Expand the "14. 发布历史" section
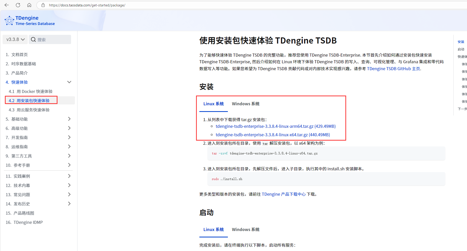The image size is (467, 251). [x=69, y=204]
